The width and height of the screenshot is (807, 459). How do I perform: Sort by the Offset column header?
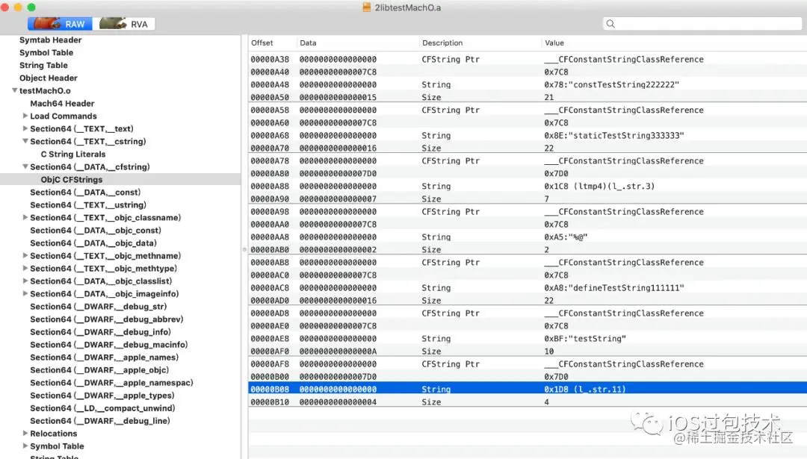click(x=262, y=43)
